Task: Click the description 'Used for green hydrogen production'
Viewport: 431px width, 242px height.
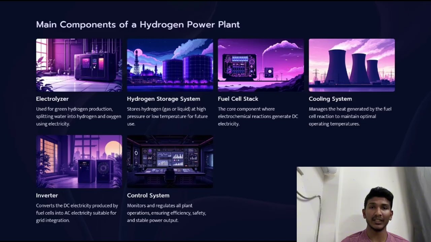Action: pyautogui.click(x=74, y=109)
